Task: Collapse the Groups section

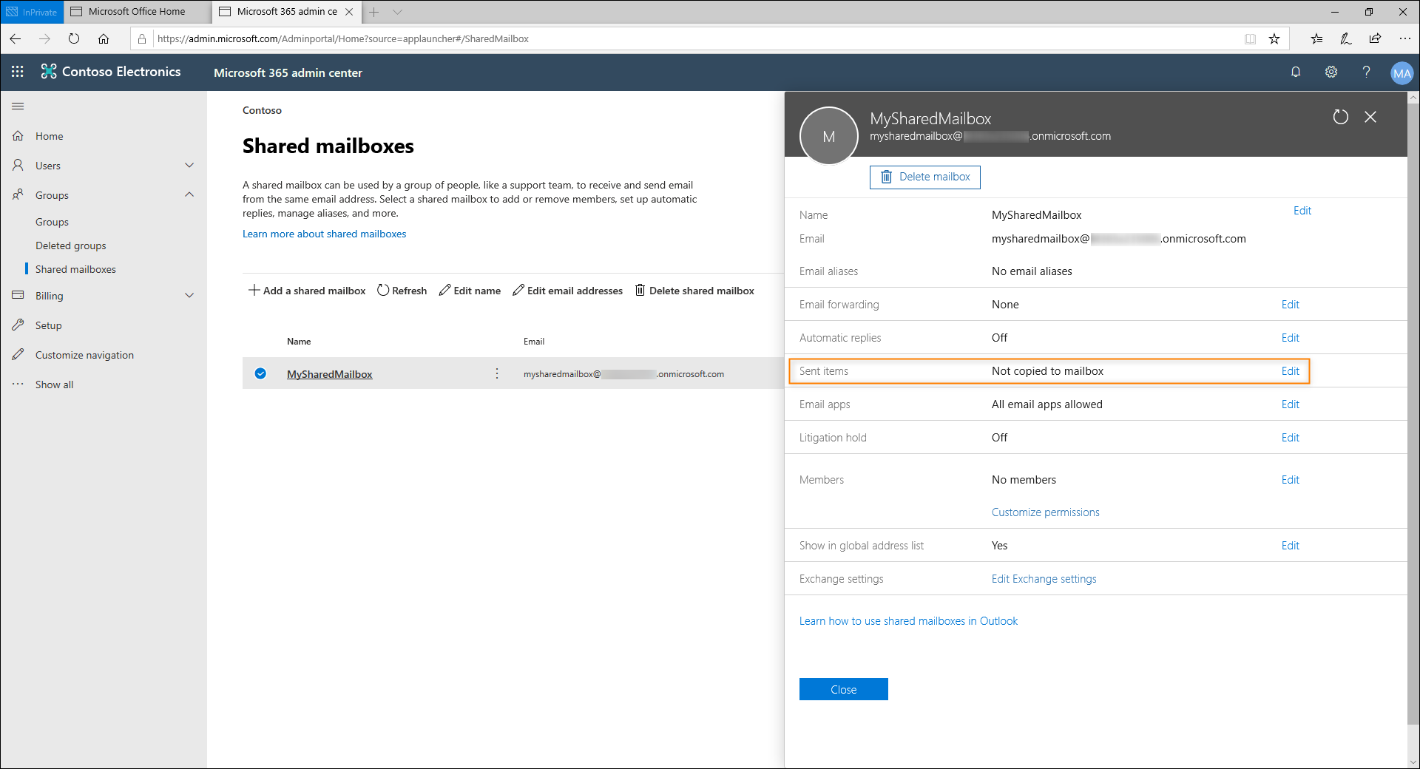Action: 189,194
